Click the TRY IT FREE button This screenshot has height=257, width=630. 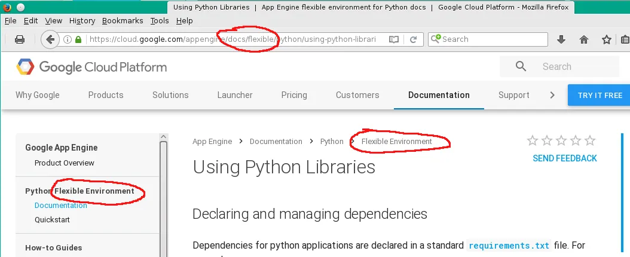pyautogui.click(x=600, y=95)
